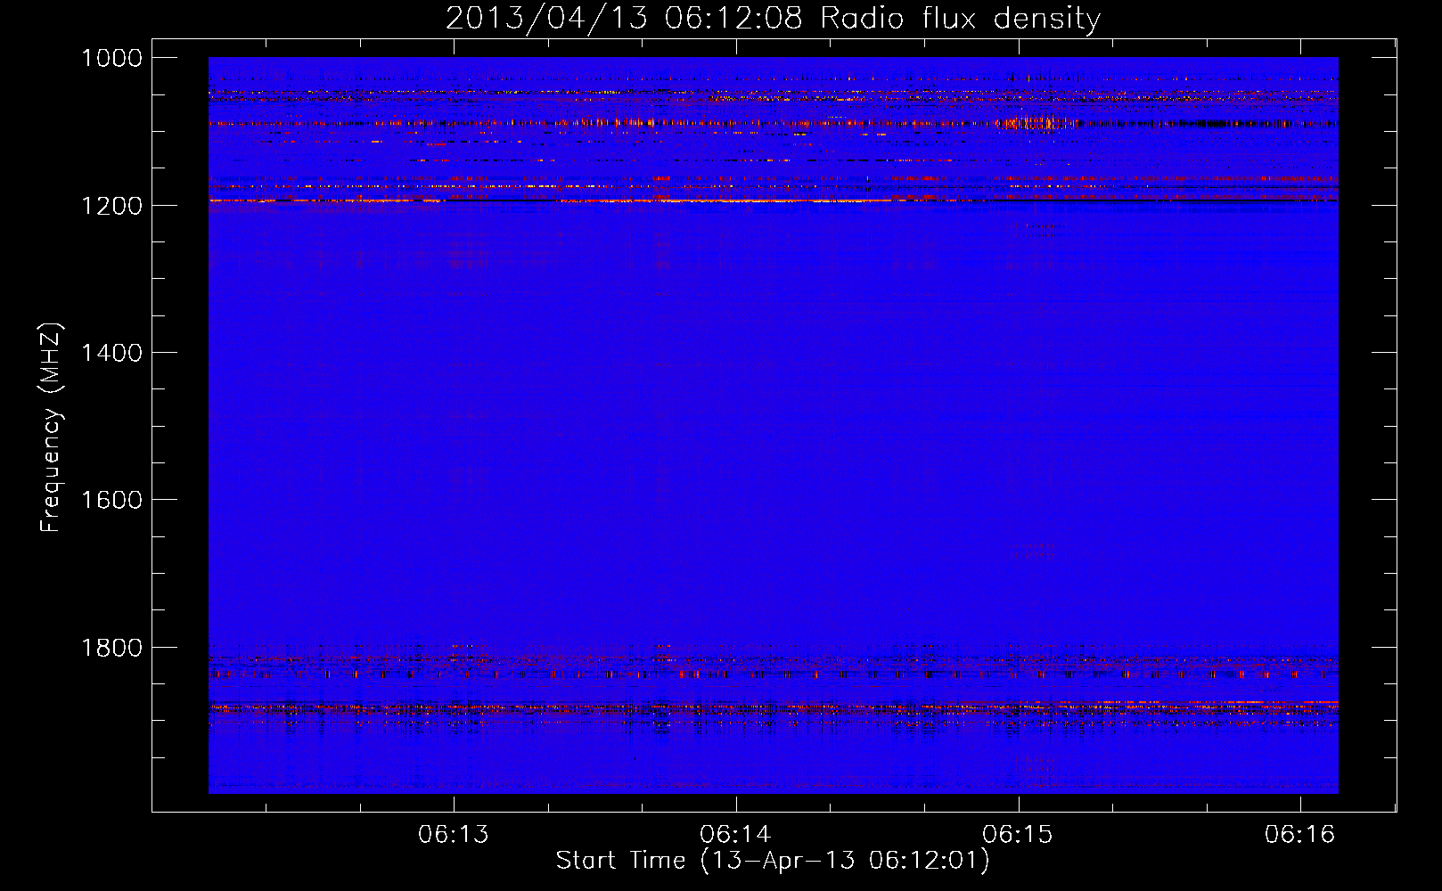This screenshot has width=1442, height=891.
Task: Click the "Start Time (13-Apr-13 06:12:01)" axis label
Action: pyautogui.click(x=773, y=861)
